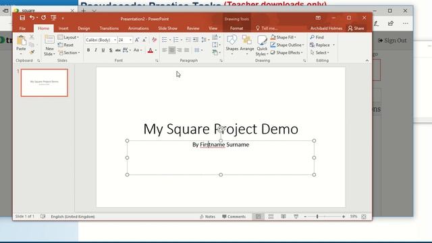Decrease list indent level

click(x=188, y=40)
